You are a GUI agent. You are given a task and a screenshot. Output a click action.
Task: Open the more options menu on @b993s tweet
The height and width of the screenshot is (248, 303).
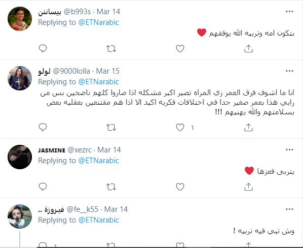(x=289, y=12)
